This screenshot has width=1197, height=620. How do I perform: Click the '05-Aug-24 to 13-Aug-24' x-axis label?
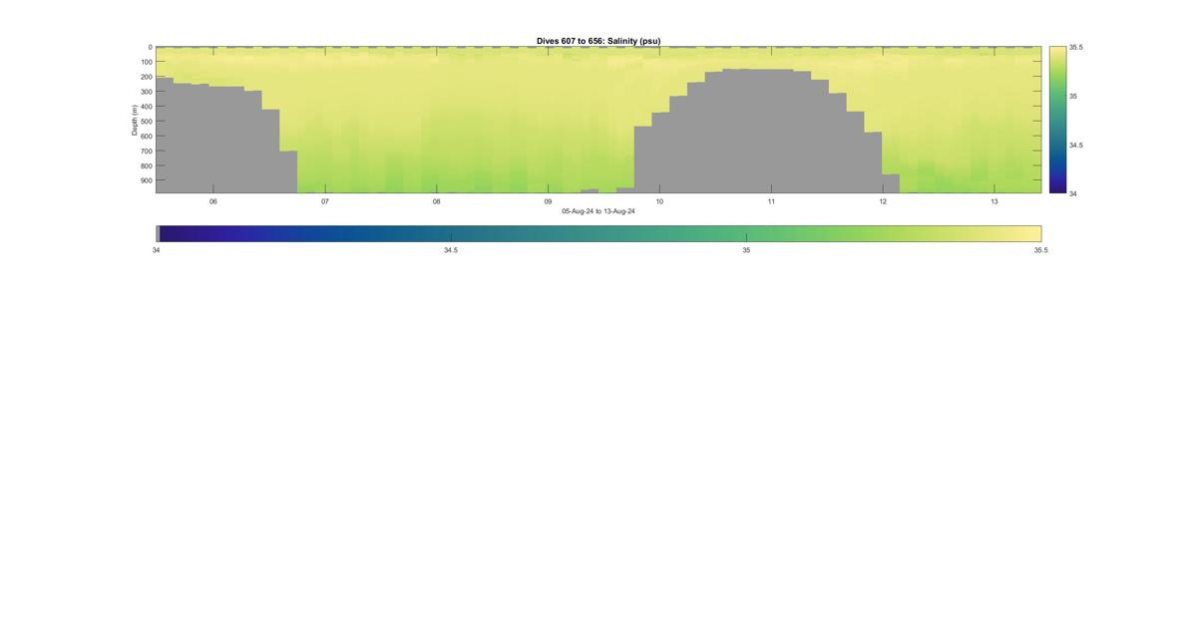pos(598,211)
